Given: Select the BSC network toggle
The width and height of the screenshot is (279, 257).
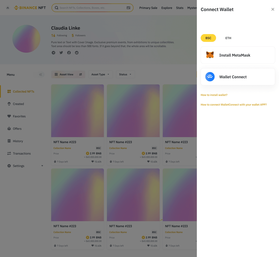Looking at the screenshot, I should (x=208, y=38).
